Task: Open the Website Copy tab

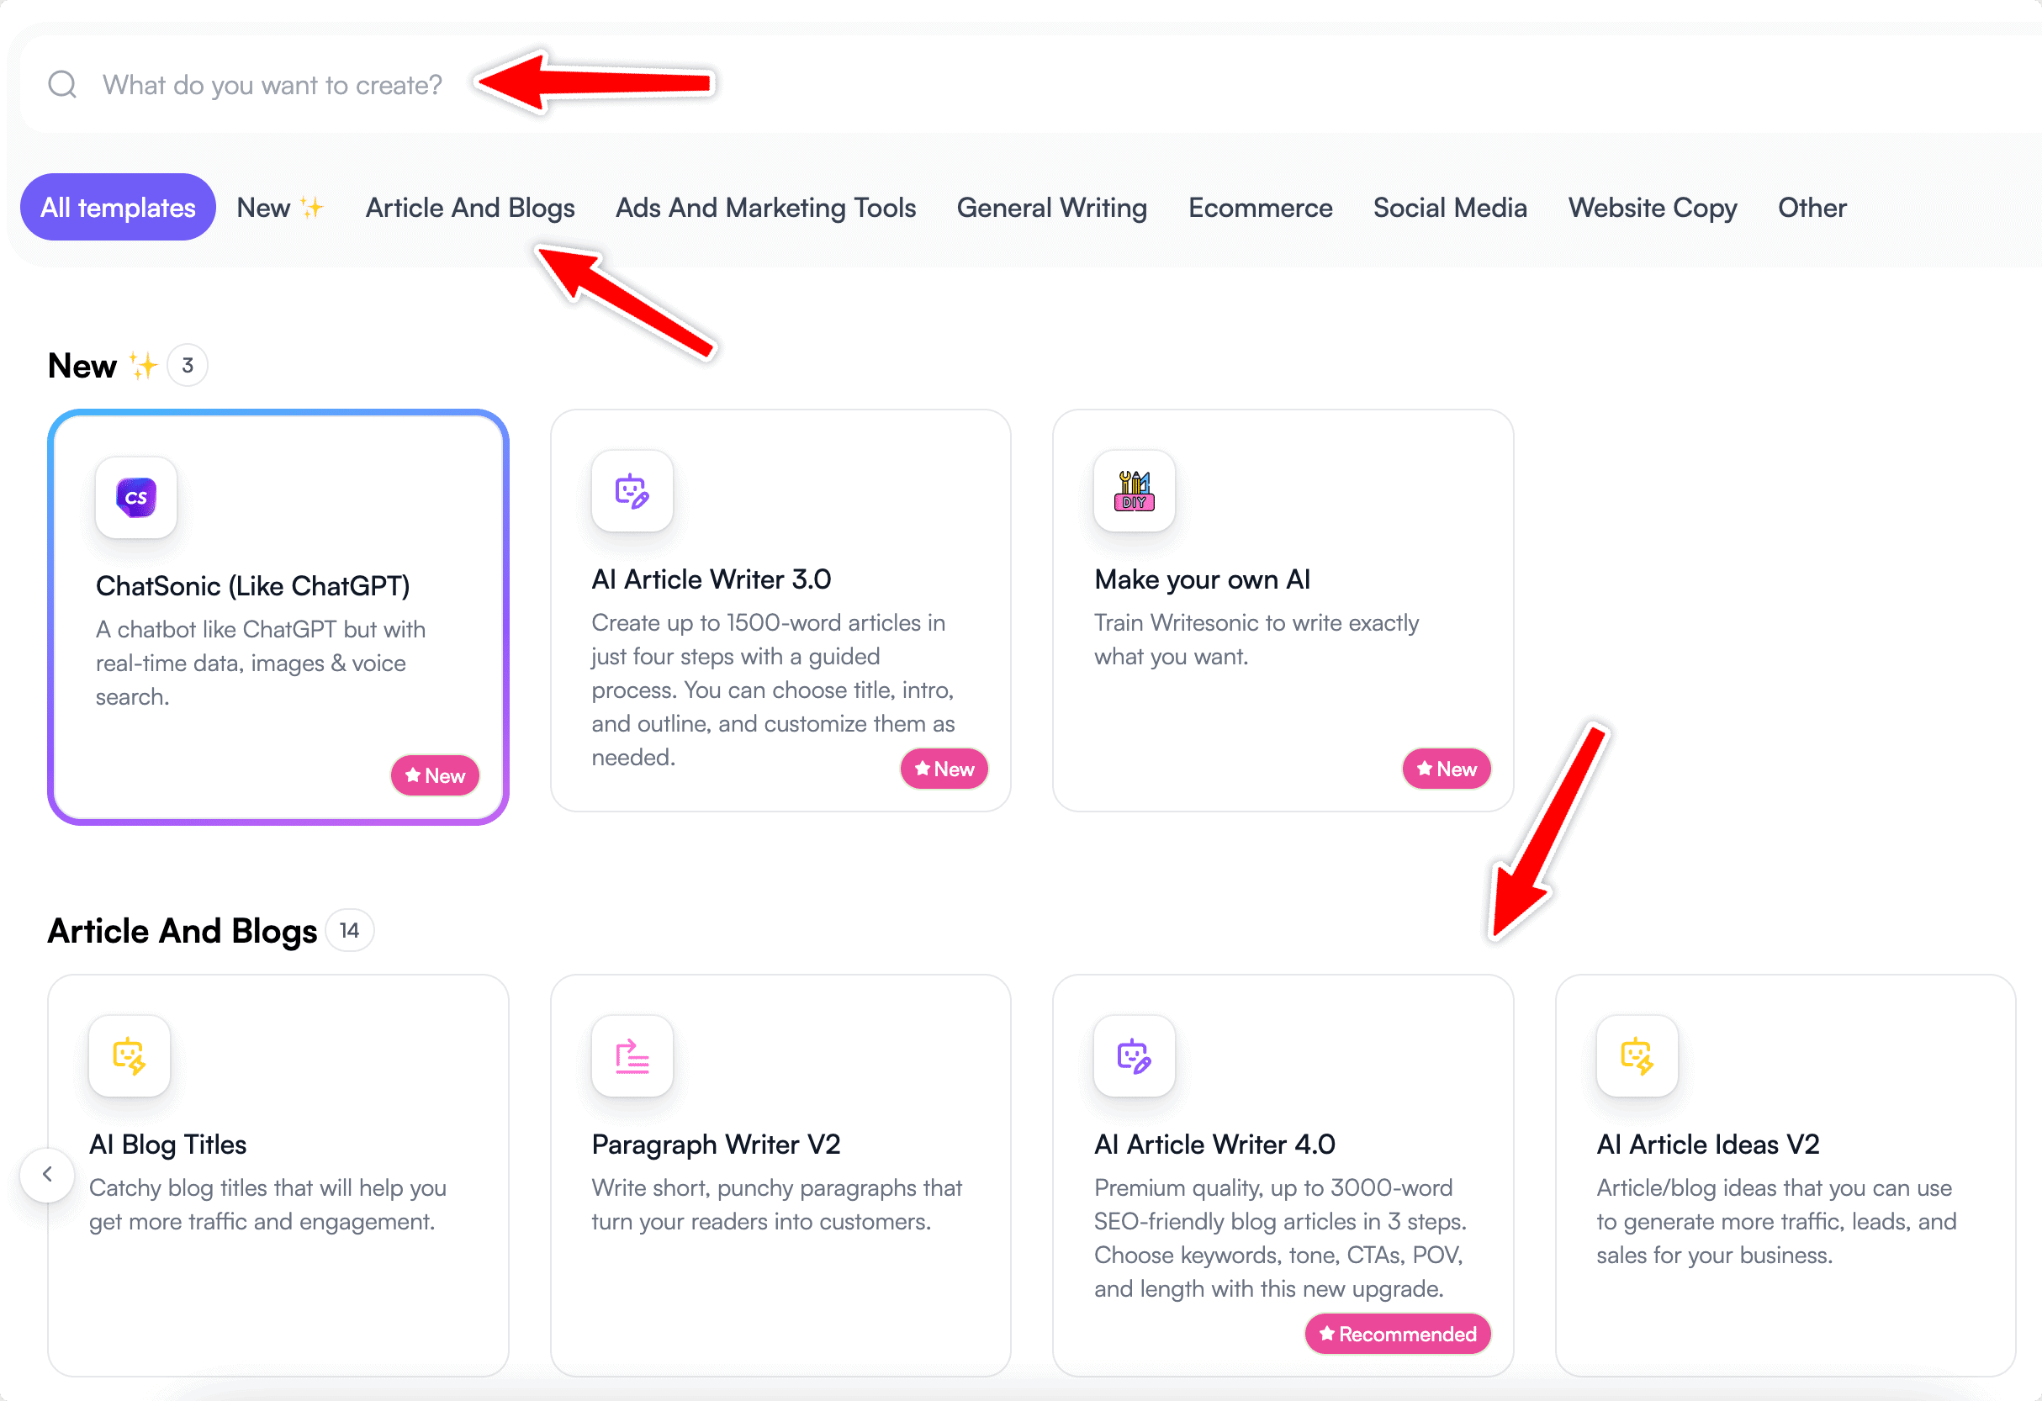Action: tap(1653, 208)
